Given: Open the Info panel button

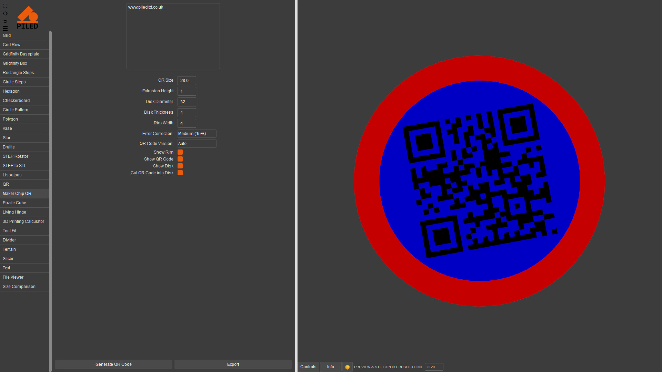Looking at the screenshot, I should [x=330, y=367].
